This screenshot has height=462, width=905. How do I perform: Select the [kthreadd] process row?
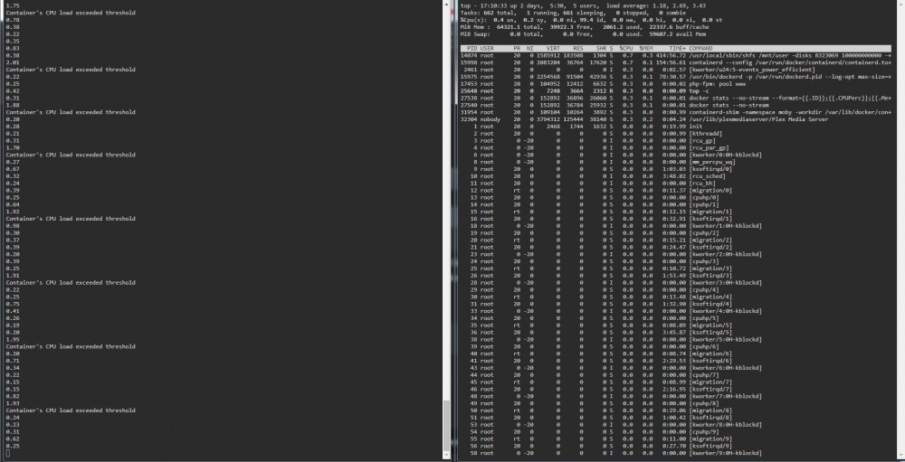point(675,134)
